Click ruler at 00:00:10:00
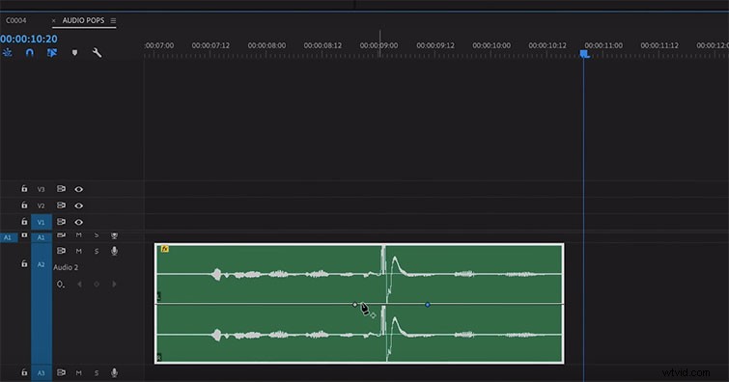729x382 pixels. [x=491, y=45]
